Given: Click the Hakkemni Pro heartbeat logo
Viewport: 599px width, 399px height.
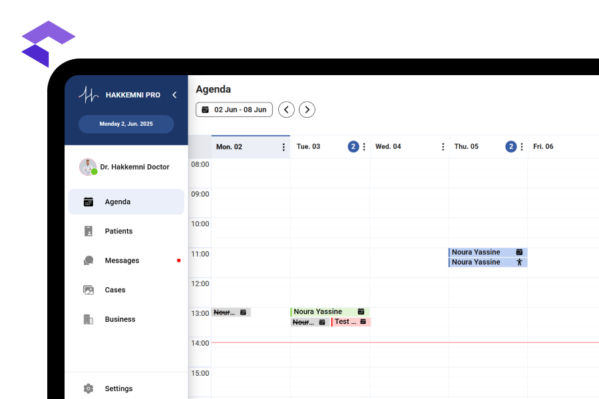Looking at the screenshot, I should click(89, 94).
